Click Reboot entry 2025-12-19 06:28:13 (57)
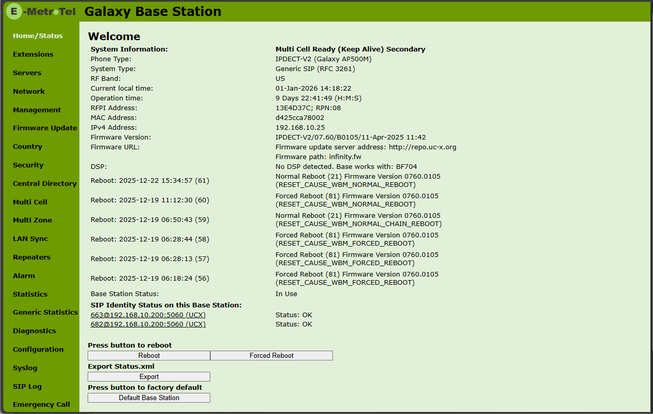The height and width of the screenshot is (414, 653). [150, 259]
